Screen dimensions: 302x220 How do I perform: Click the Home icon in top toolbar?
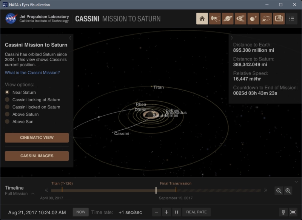click(x=202, y=19)
